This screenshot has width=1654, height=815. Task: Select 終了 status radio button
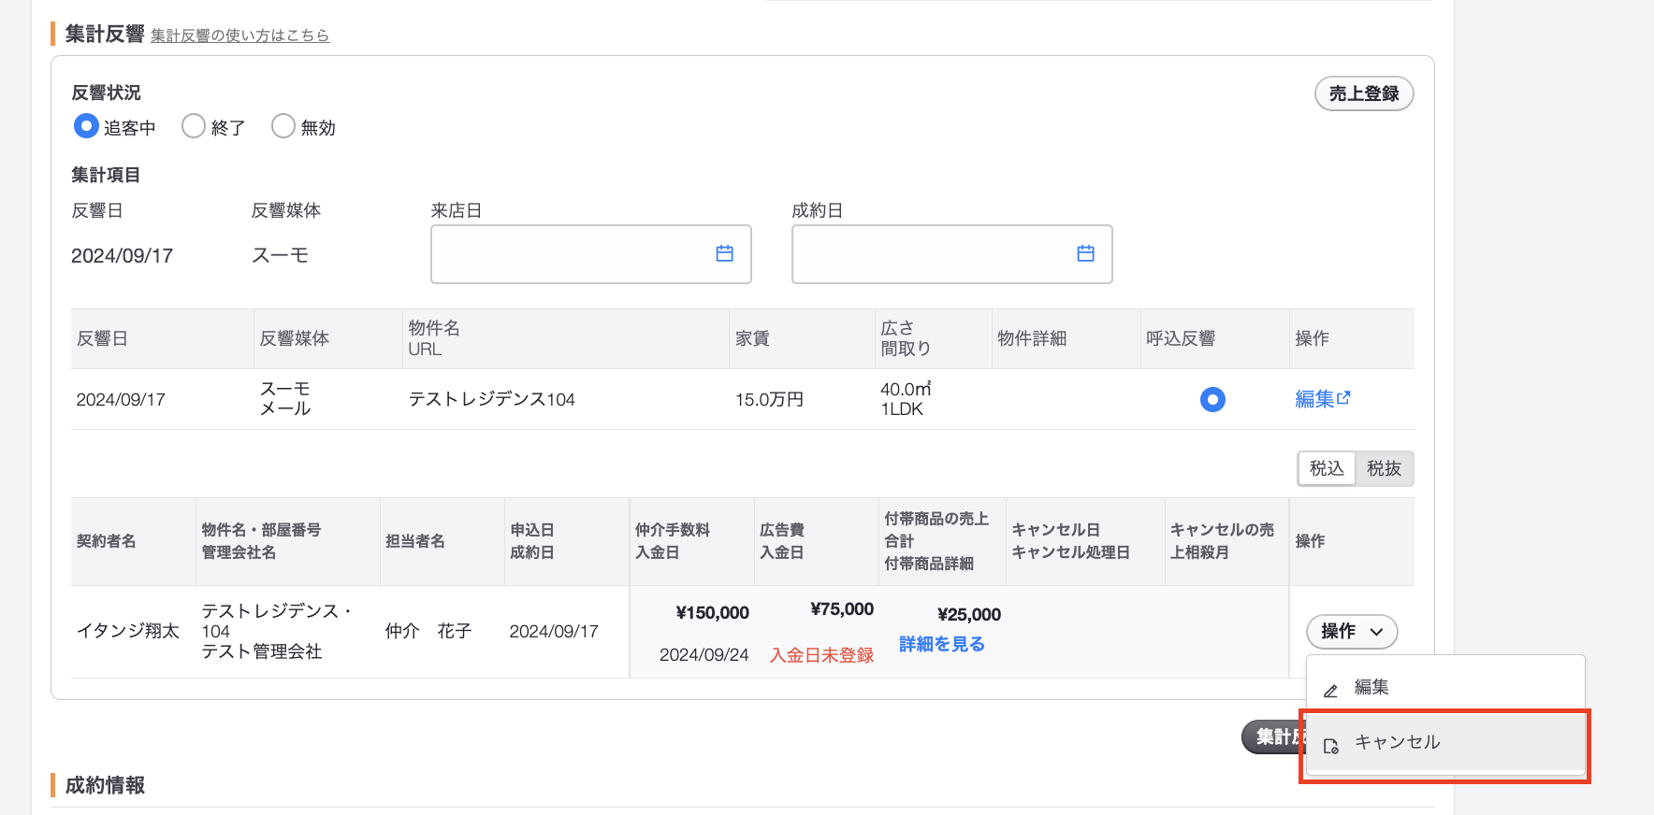pos(194,126)
